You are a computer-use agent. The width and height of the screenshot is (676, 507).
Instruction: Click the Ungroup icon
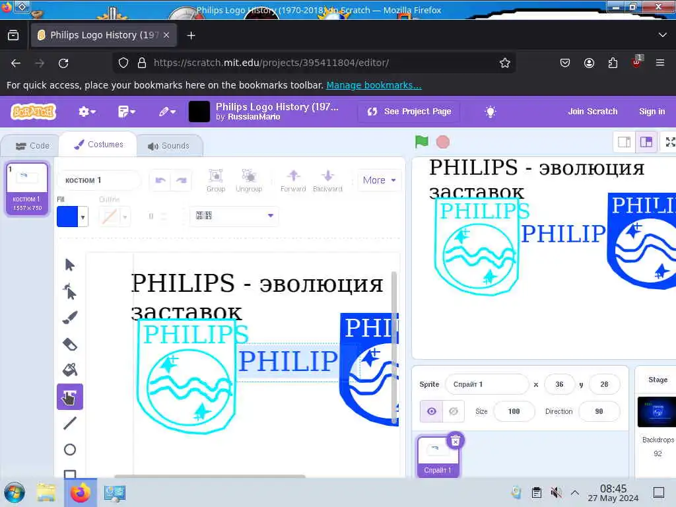point(249,180)
